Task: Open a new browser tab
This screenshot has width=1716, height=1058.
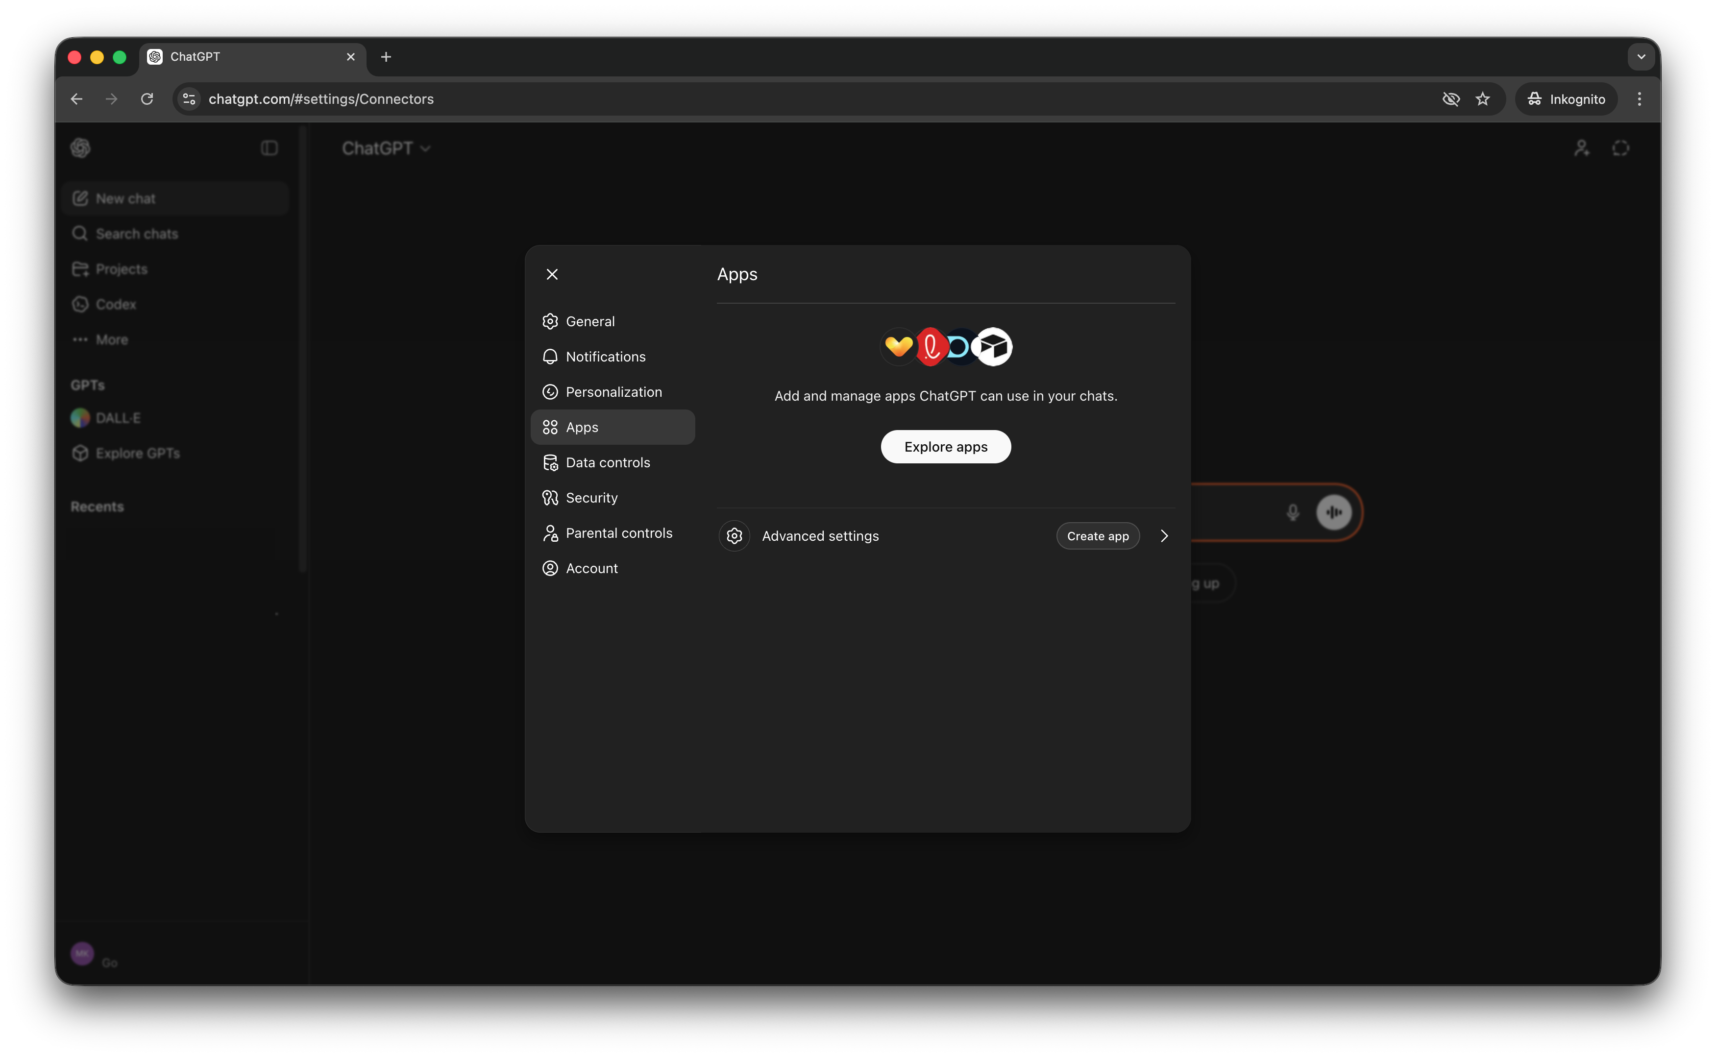Action: [x=386, y=57]
